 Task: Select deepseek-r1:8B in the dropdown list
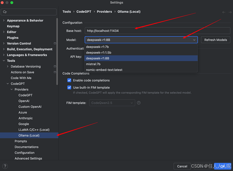(141, 58)
